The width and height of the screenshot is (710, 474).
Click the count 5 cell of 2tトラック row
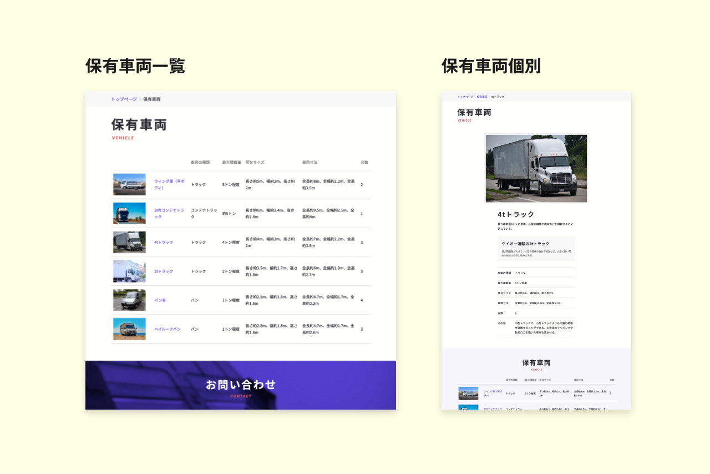point(362,271)
